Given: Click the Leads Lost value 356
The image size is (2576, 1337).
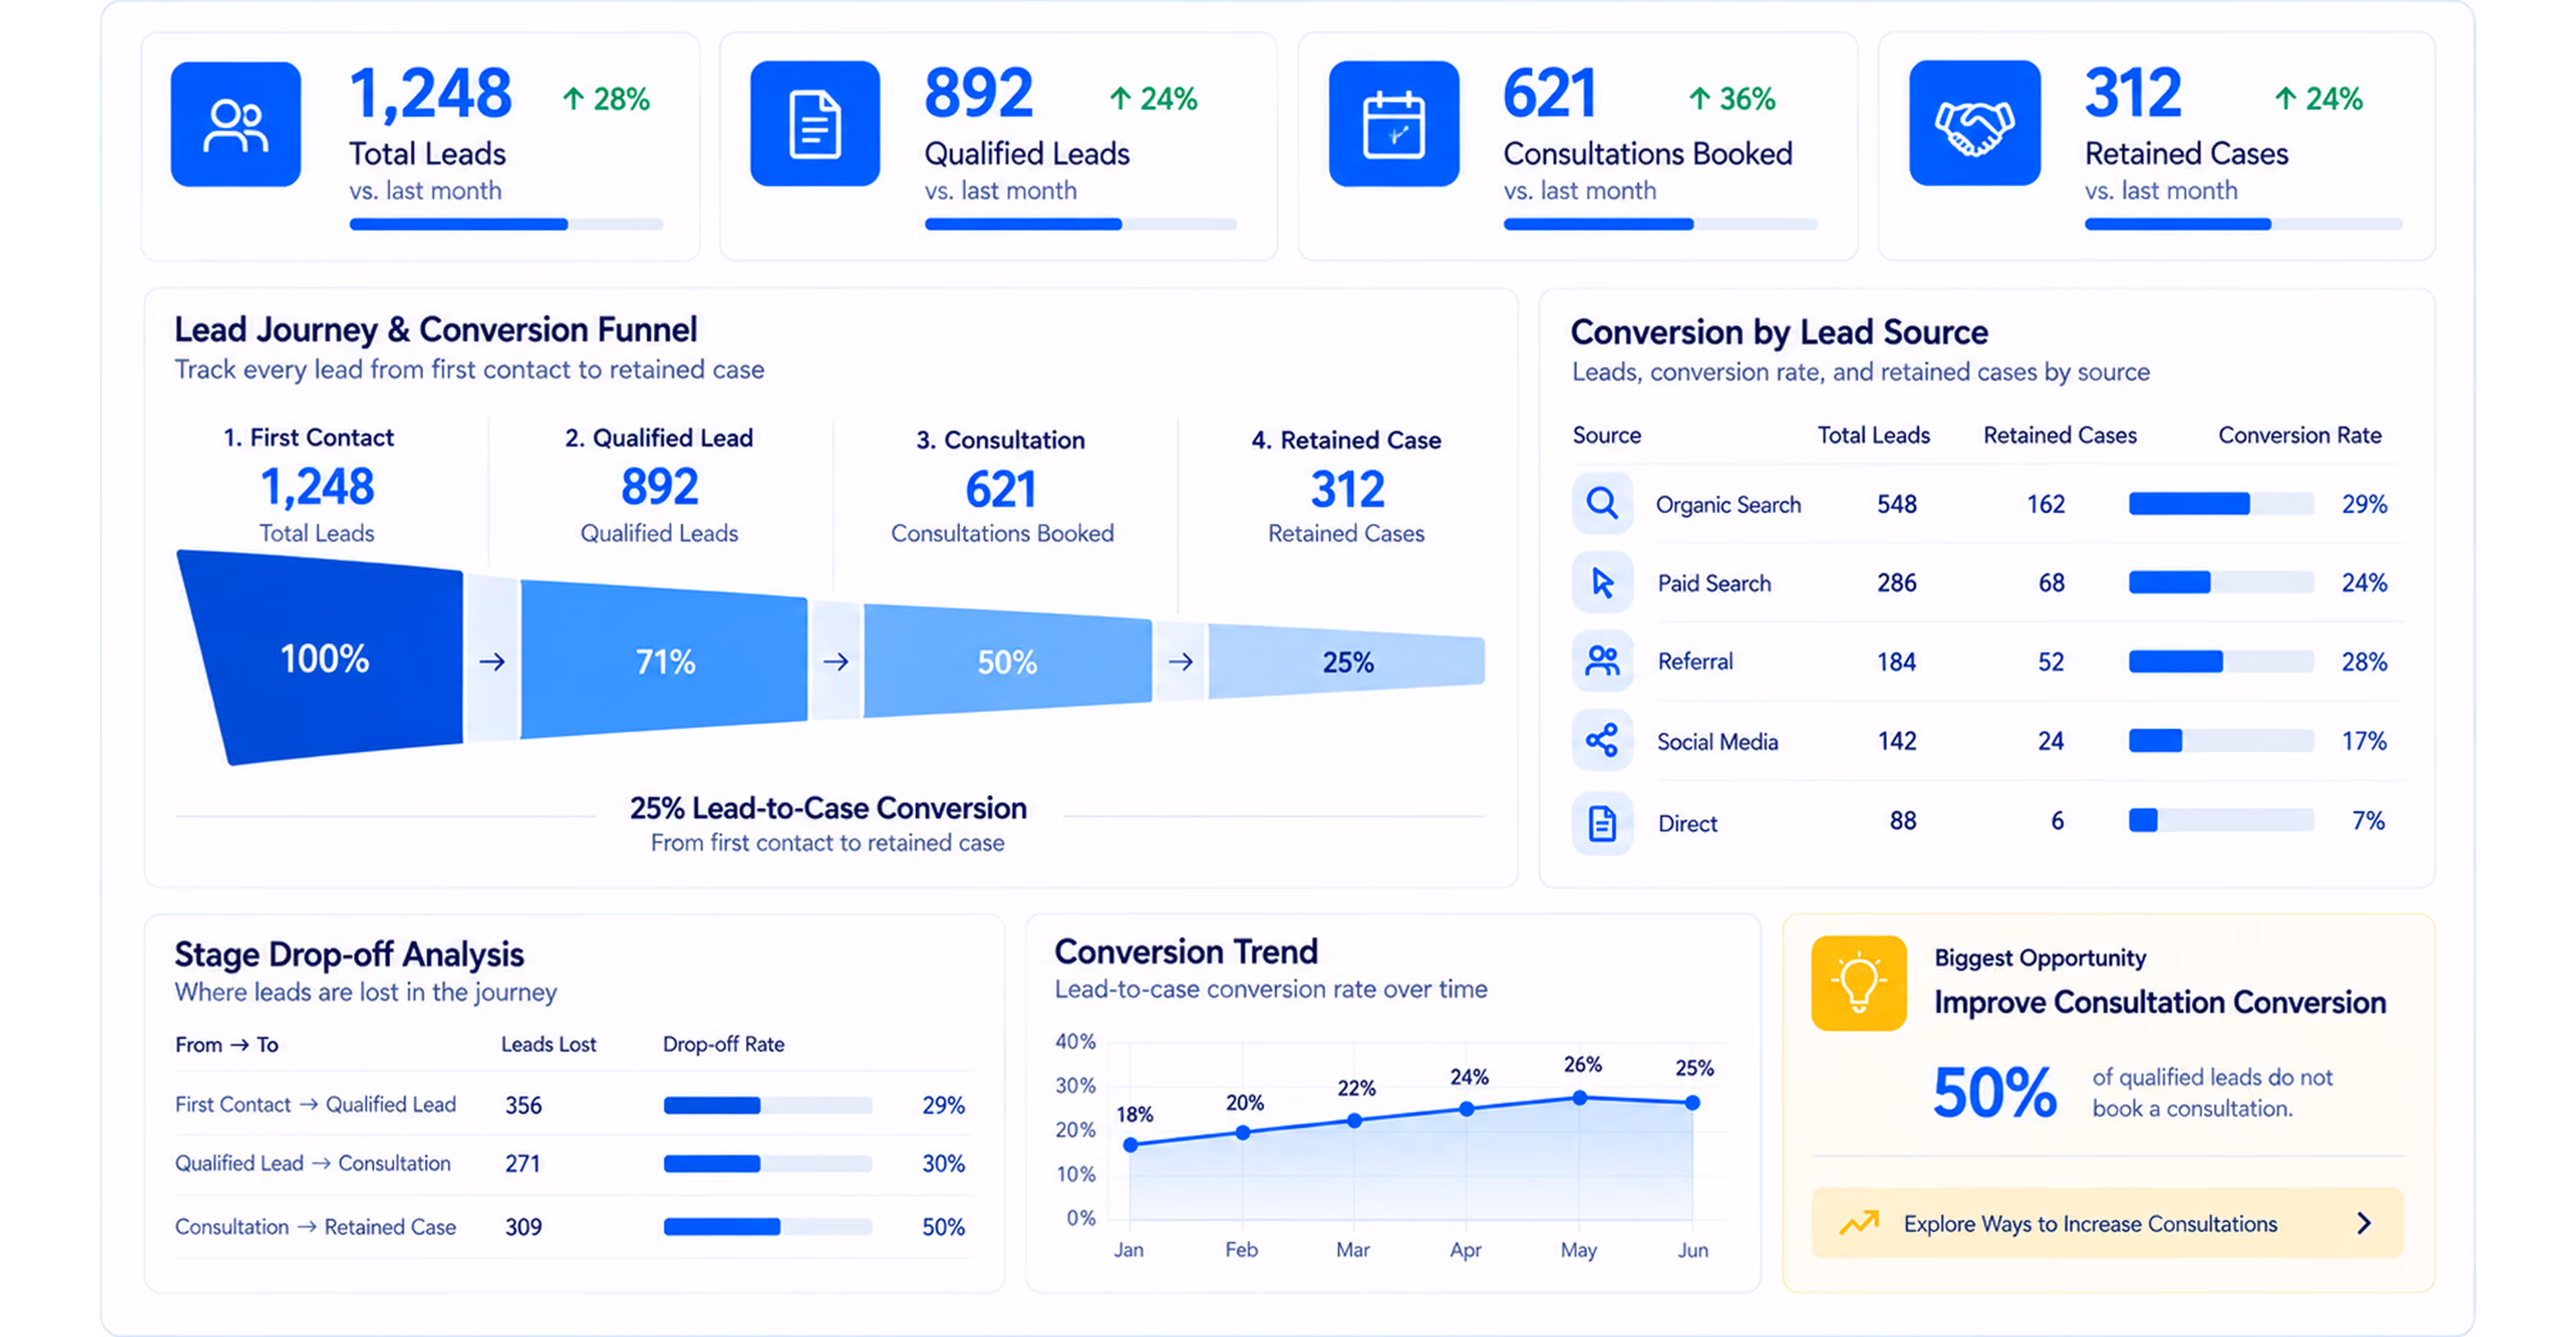Looking at the screenshot, I should 523,1105.
